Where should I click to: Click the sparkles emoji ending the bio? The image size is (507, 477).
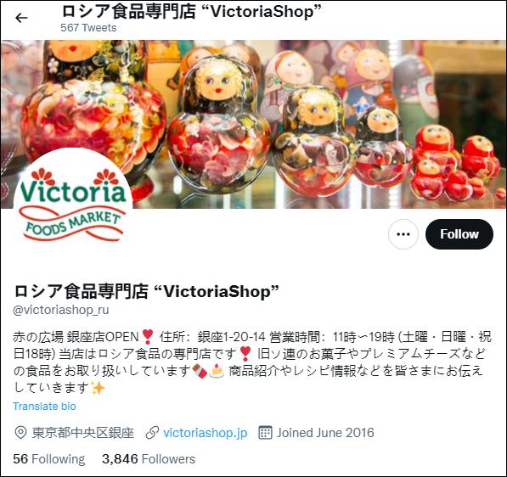coord(98,388)
